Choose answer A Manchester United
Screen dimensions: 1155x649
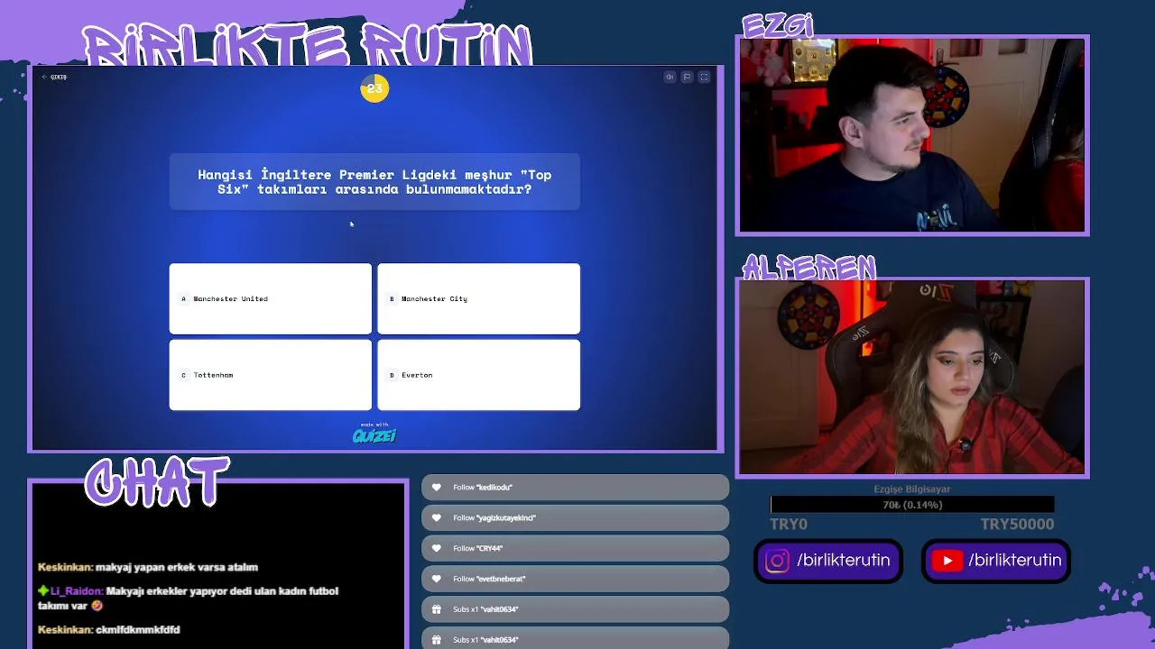click(270, 298)
